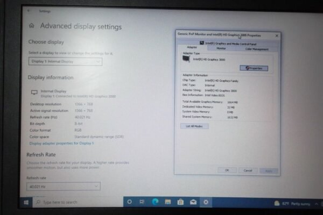Screen dimensions: 323x215
Task: Click the Color format RGB value
Action: click(78, 130)
